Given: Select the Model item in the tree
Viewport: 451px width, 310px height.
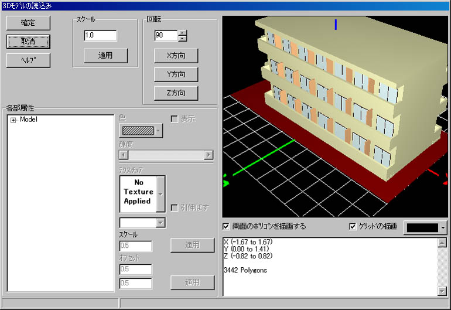Looking at the screenshot, I should pos(29,120).
